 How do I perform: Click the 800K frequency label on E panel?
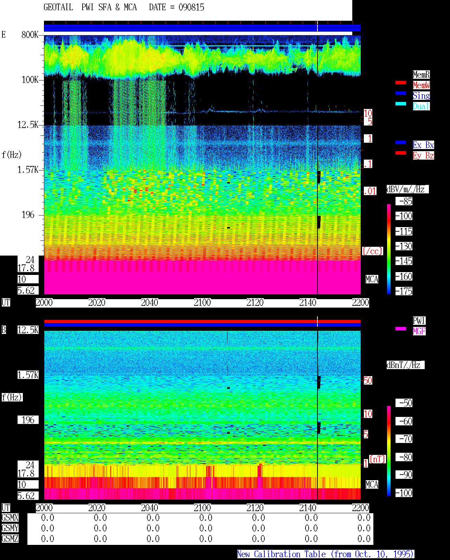tap(30, 35)
